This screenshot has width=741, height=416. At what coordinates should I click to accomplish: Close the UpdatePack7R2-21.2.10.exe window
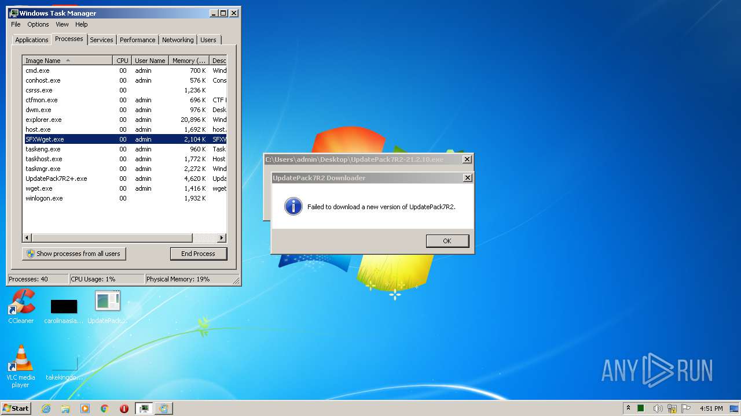(x=467, y=159)
